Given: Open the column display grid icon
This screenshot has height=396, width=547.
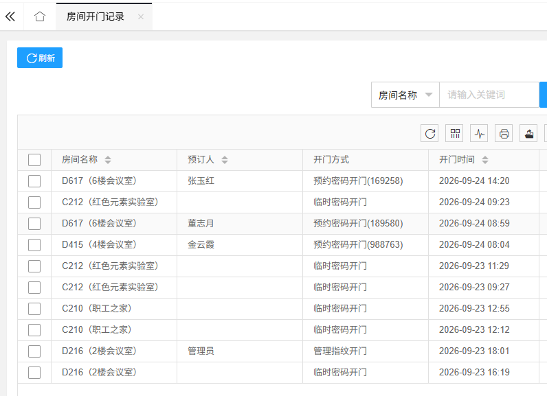Looking at the screenshot, I should (454, 133).
